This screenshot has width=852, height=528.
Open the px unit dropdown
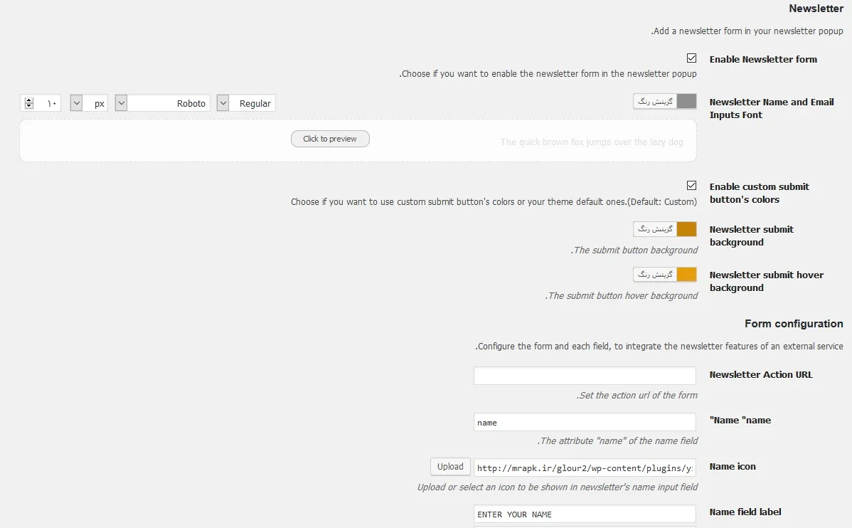point(89,103)
